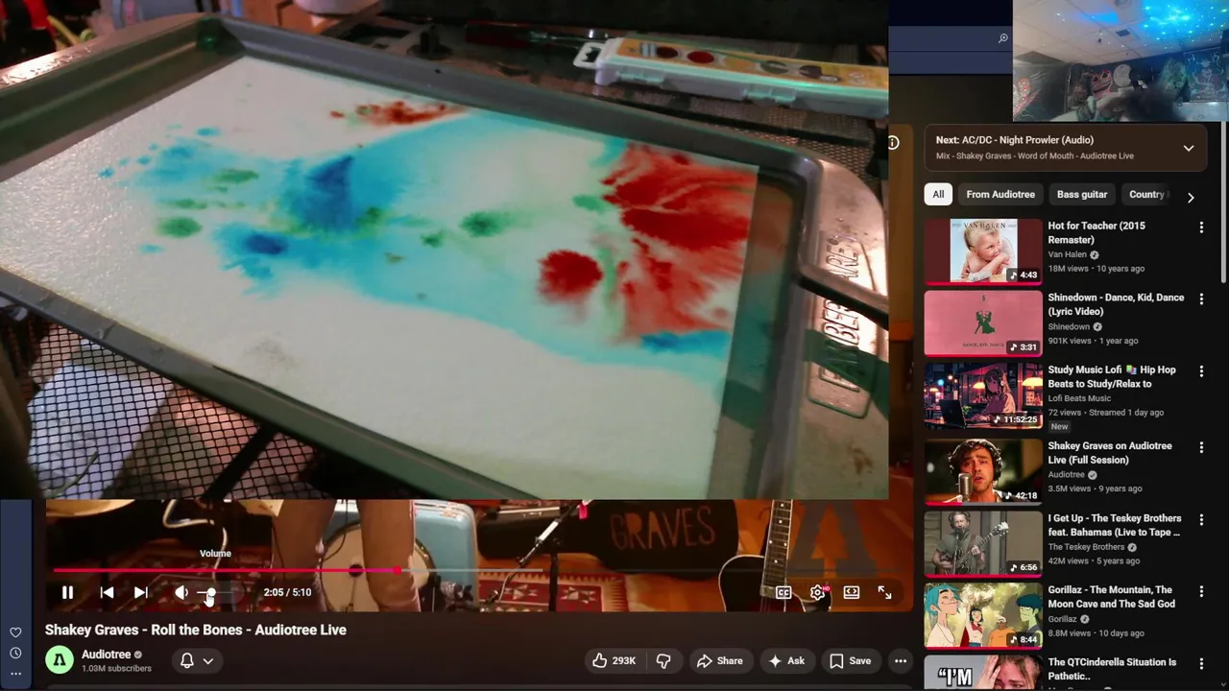Click the Lofi Beats Music channel name
The image size is (1229, 691).
pyautogui.click(x=1079, y=398)
